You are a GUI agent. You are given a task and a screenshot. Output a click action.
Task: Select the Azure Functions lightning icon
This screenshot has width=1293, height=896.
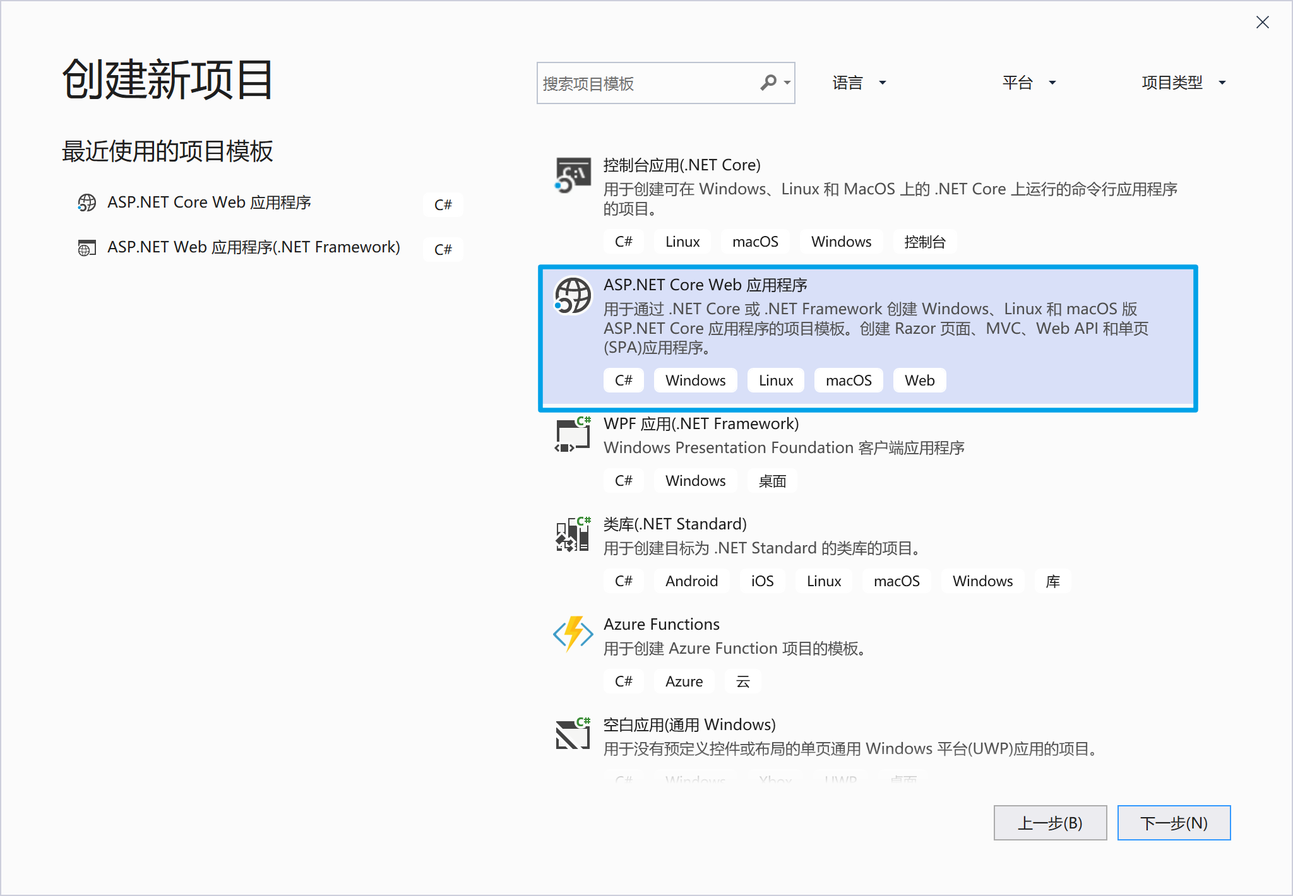pos(571,635)
